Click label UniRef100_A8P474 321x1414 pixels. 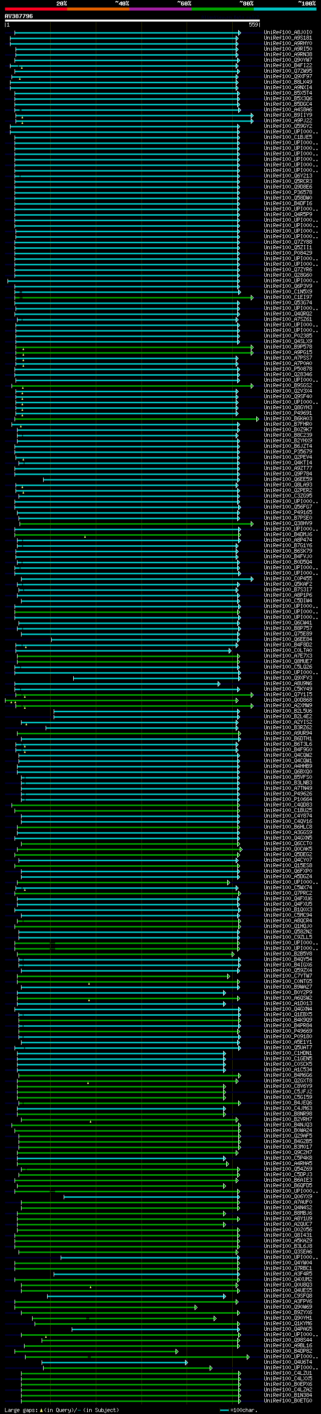[x=288, y=540]
